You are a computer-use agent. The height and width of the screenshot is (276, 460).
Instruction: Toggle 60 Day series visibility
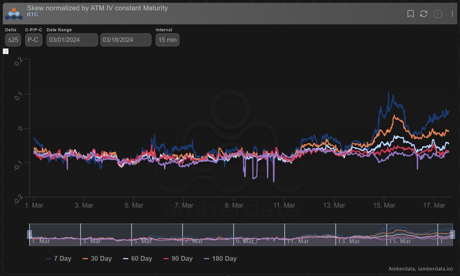click(x=137, y=259)
